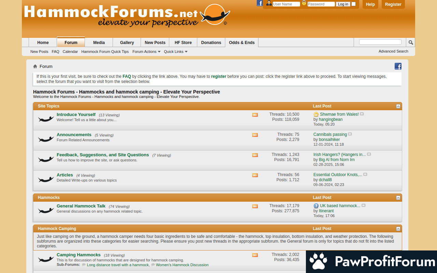Open the Forum Actions dropdown

pos(146,52)
